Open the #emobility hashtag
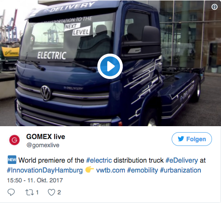 pos(142,170)
